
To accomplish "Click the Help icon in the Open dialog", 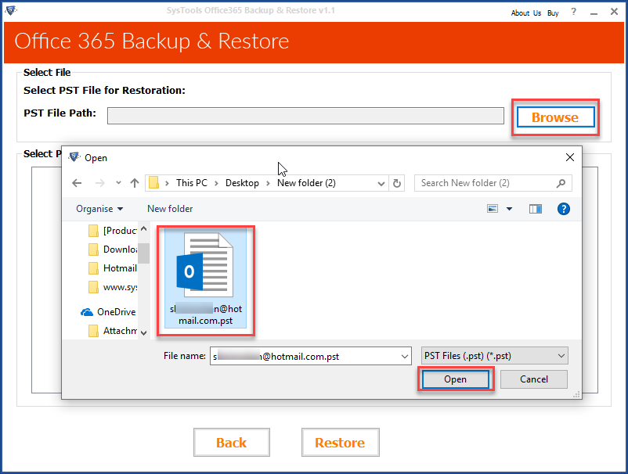I will [564, 208].
